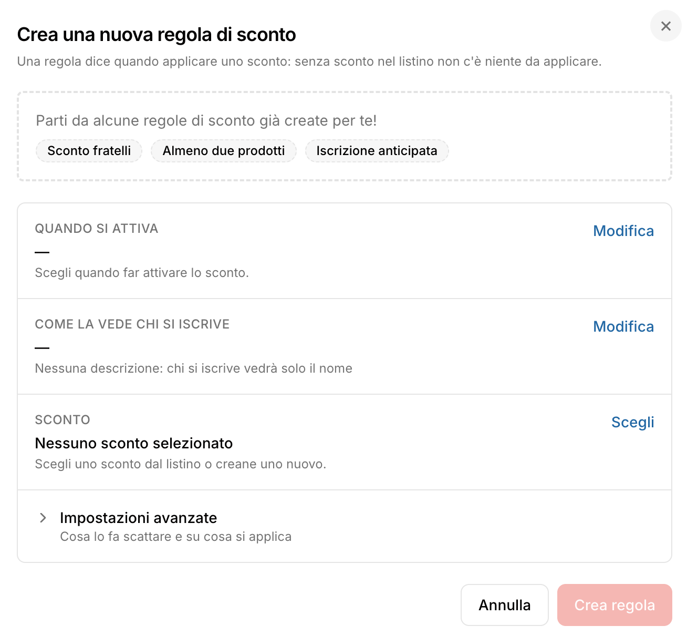Click the Crea regola button
This screenshot has width=687, height=636.
click(615, 605)
